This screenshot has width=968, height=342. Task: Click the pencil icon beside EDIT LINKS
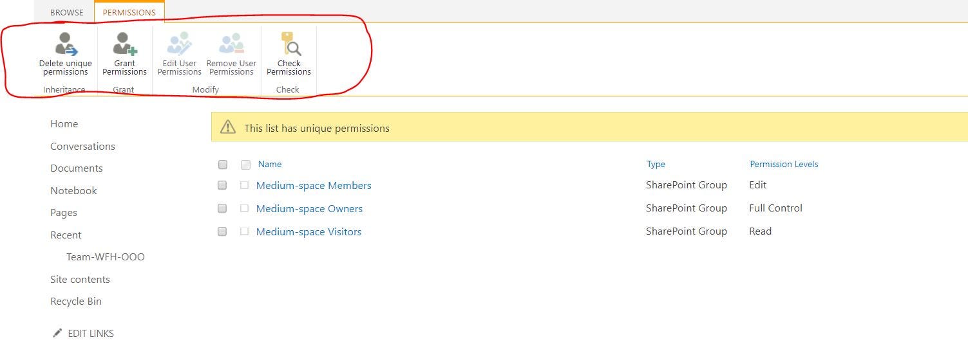[57, 333]
